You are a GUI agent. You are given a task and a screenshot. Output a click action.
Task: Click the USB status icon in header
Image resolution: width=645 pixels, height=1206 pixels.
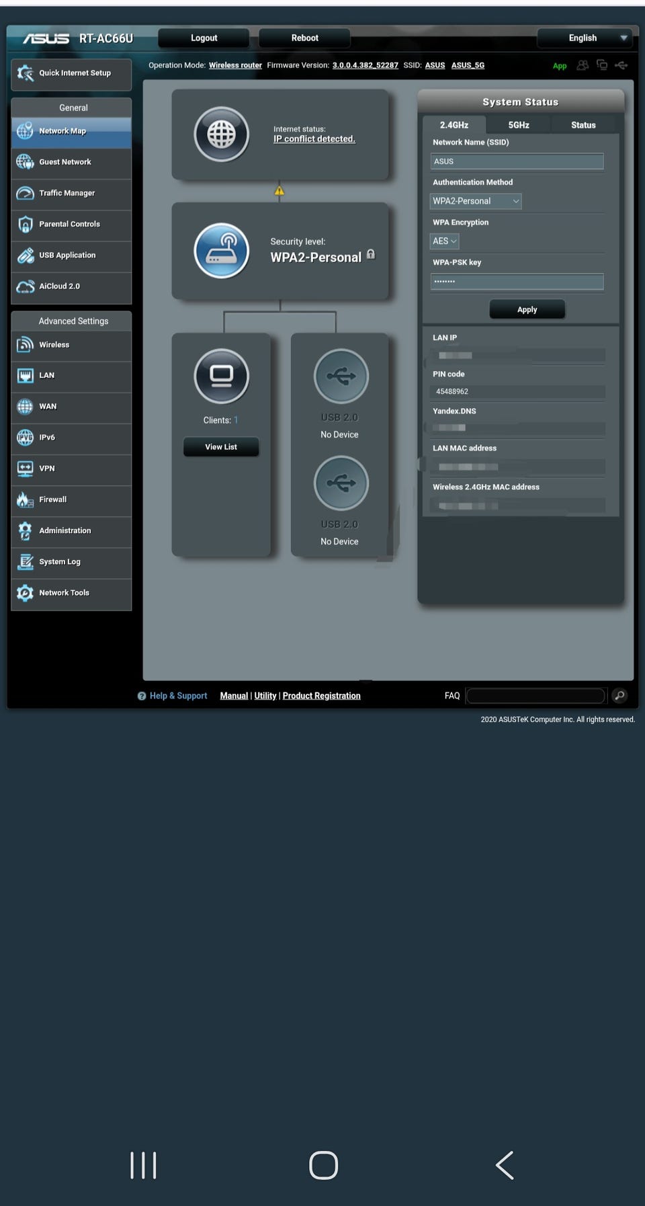[621, 65]
